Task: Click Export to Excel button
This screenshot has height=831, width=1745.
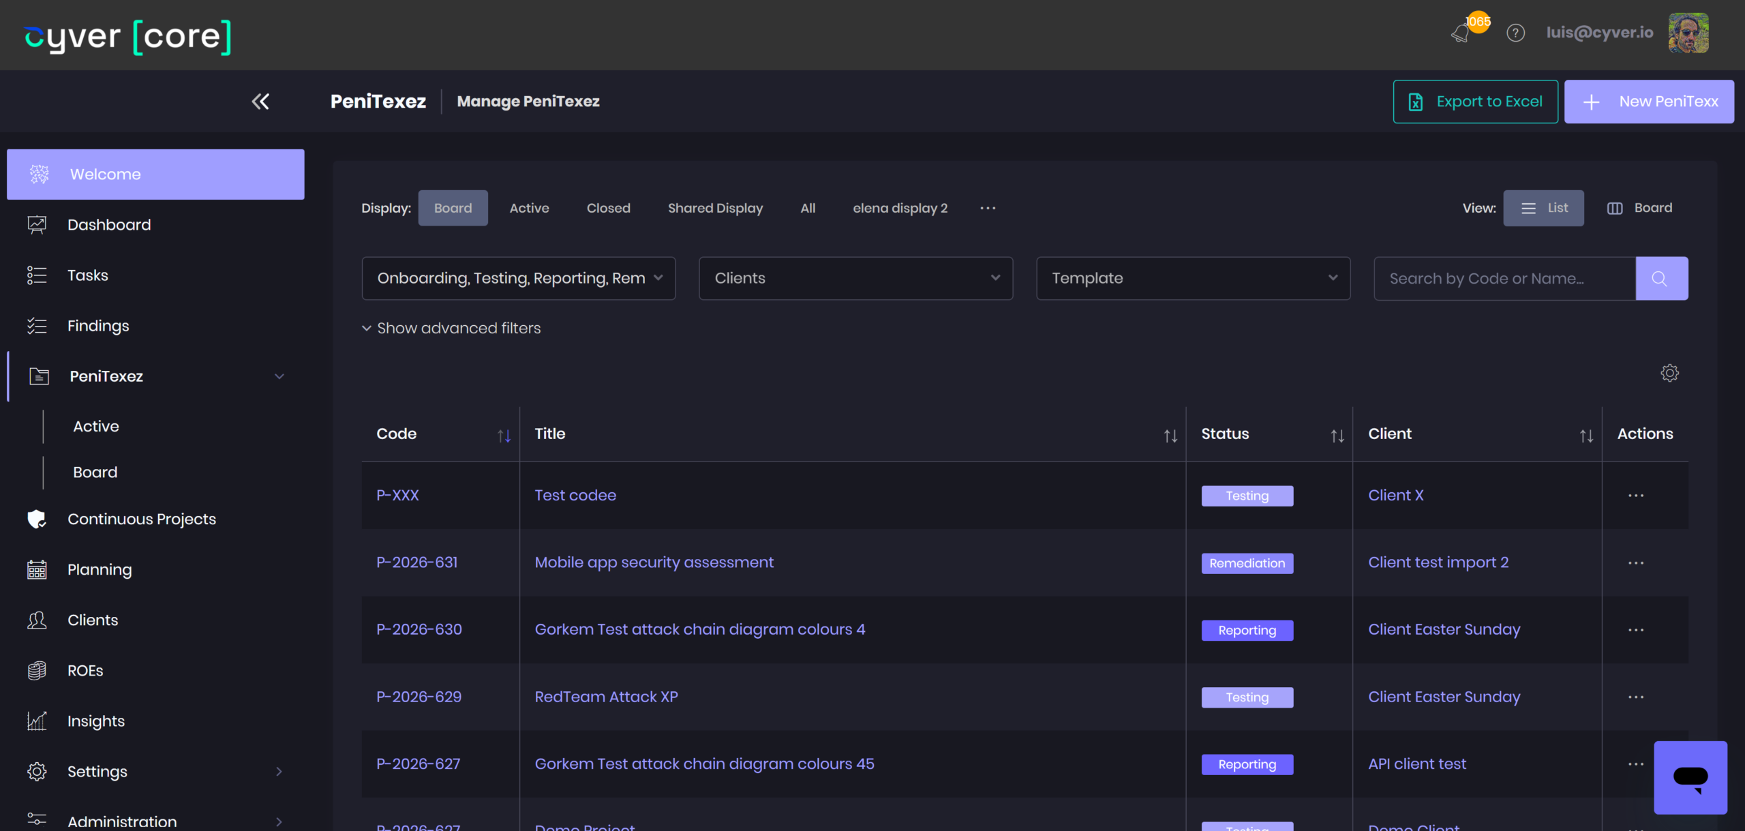Action: coord(1475,102)
